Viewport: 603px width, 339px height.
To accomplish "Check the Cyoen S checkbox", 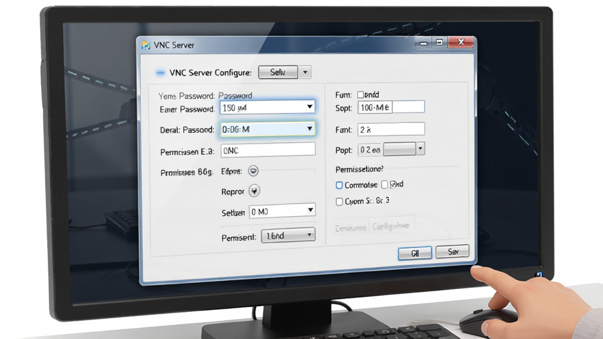I will click(x=339, y=201).
